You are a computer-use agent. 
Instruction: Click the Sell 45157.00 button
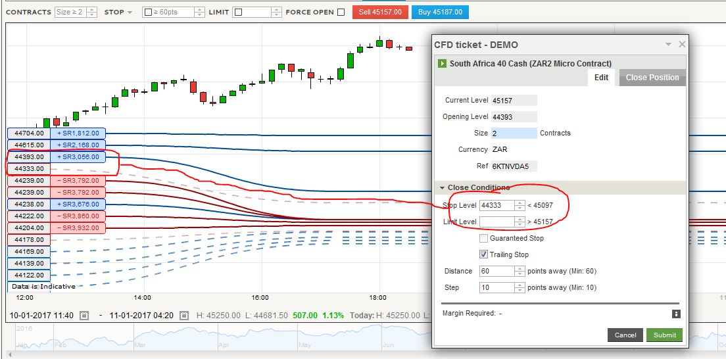380,12
